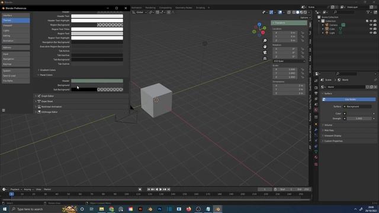Open Firefox from the taskbar
The height and width of the screenshot is (213, 379).
(x=188, y=209)
